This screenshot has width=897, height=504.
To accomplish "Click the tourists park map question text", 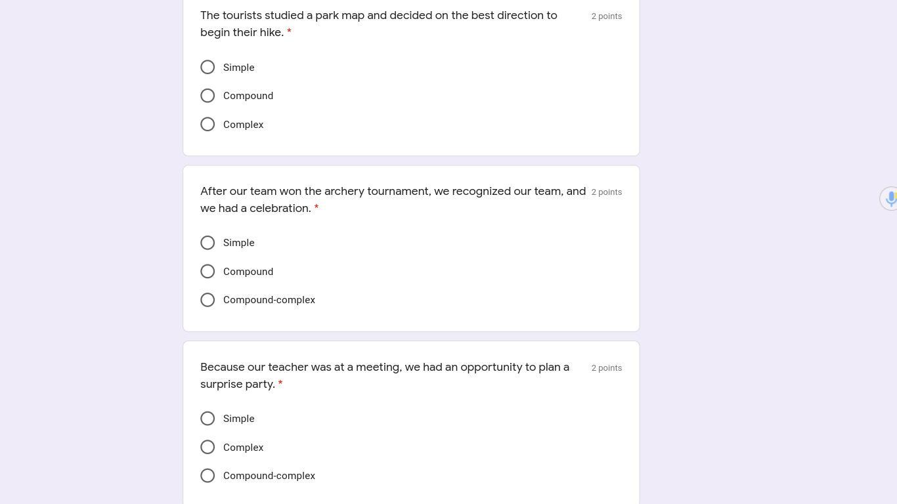I will point(378,16).
